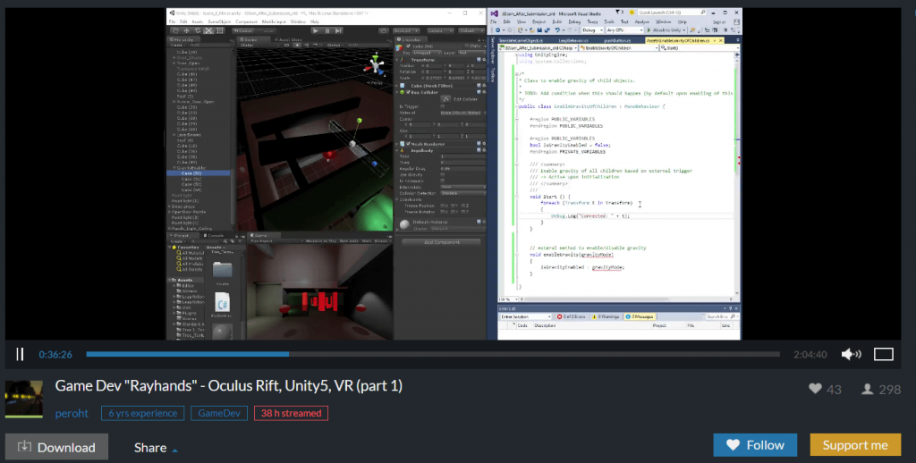Click Unity's cloud services icon
Screen dimensions: 916x463
click(383, 31)
